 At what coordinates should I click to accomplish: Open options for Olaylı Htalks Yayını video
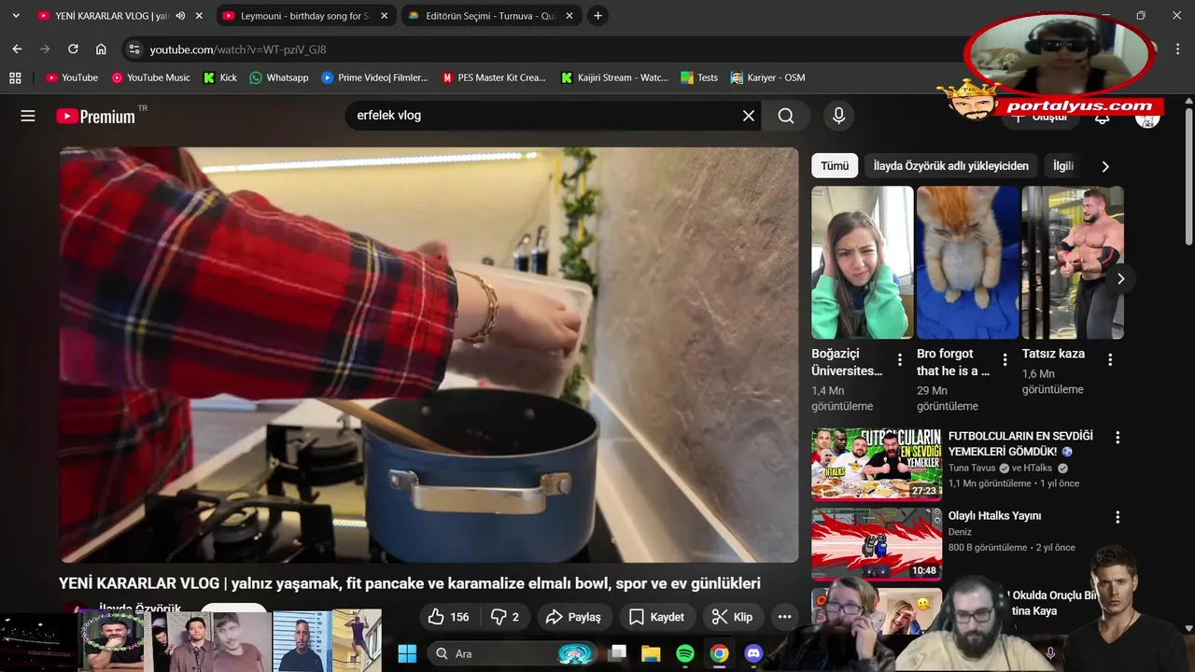[x=1118, y=516]
